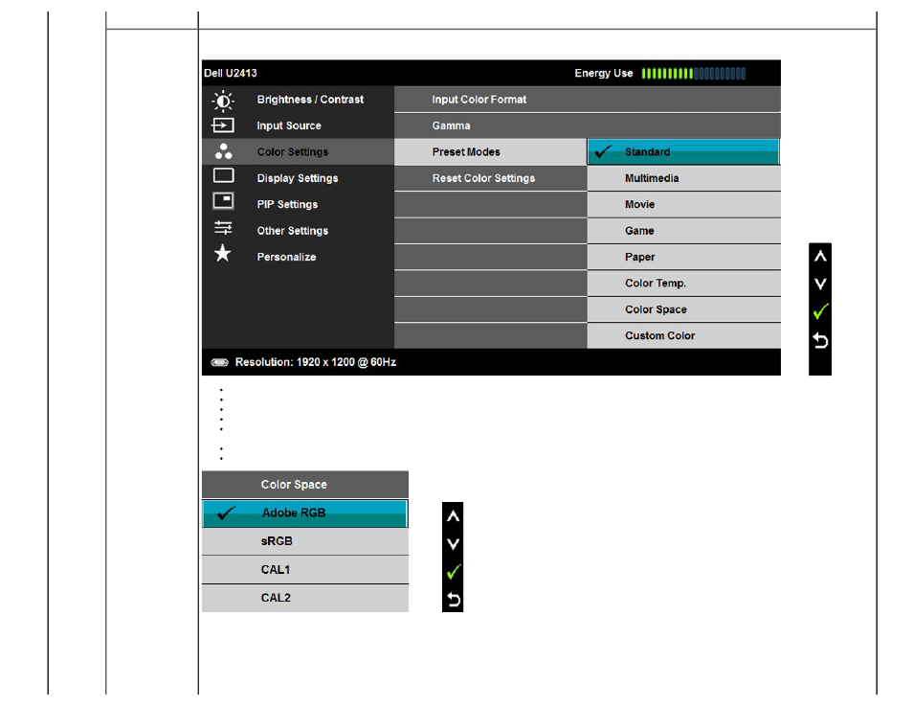The height and width of the screenshot is (707, 913).
Task: Select Input Color Format option
Action: [x=588, y=100]
